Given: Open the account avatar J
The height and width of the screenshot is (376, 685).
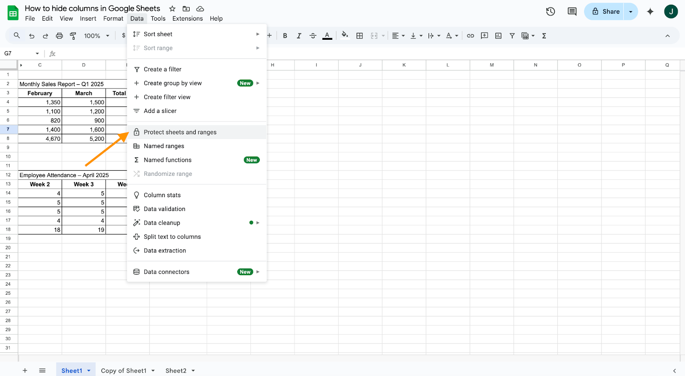Looking at the screenshot, I should point(671,12).
